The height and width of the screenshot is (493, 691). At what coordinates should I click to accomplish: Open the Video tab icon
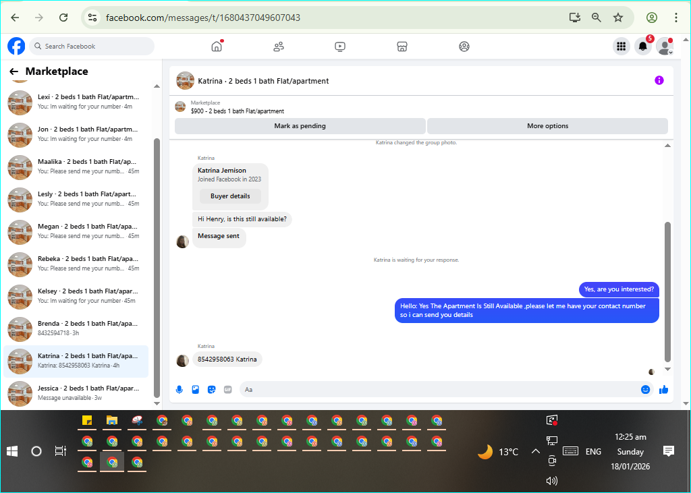tap(340, 47)
